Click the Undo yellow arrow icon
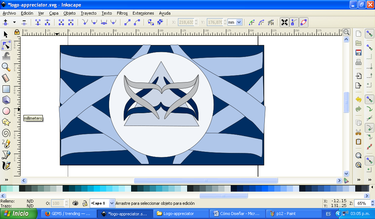 358,99
